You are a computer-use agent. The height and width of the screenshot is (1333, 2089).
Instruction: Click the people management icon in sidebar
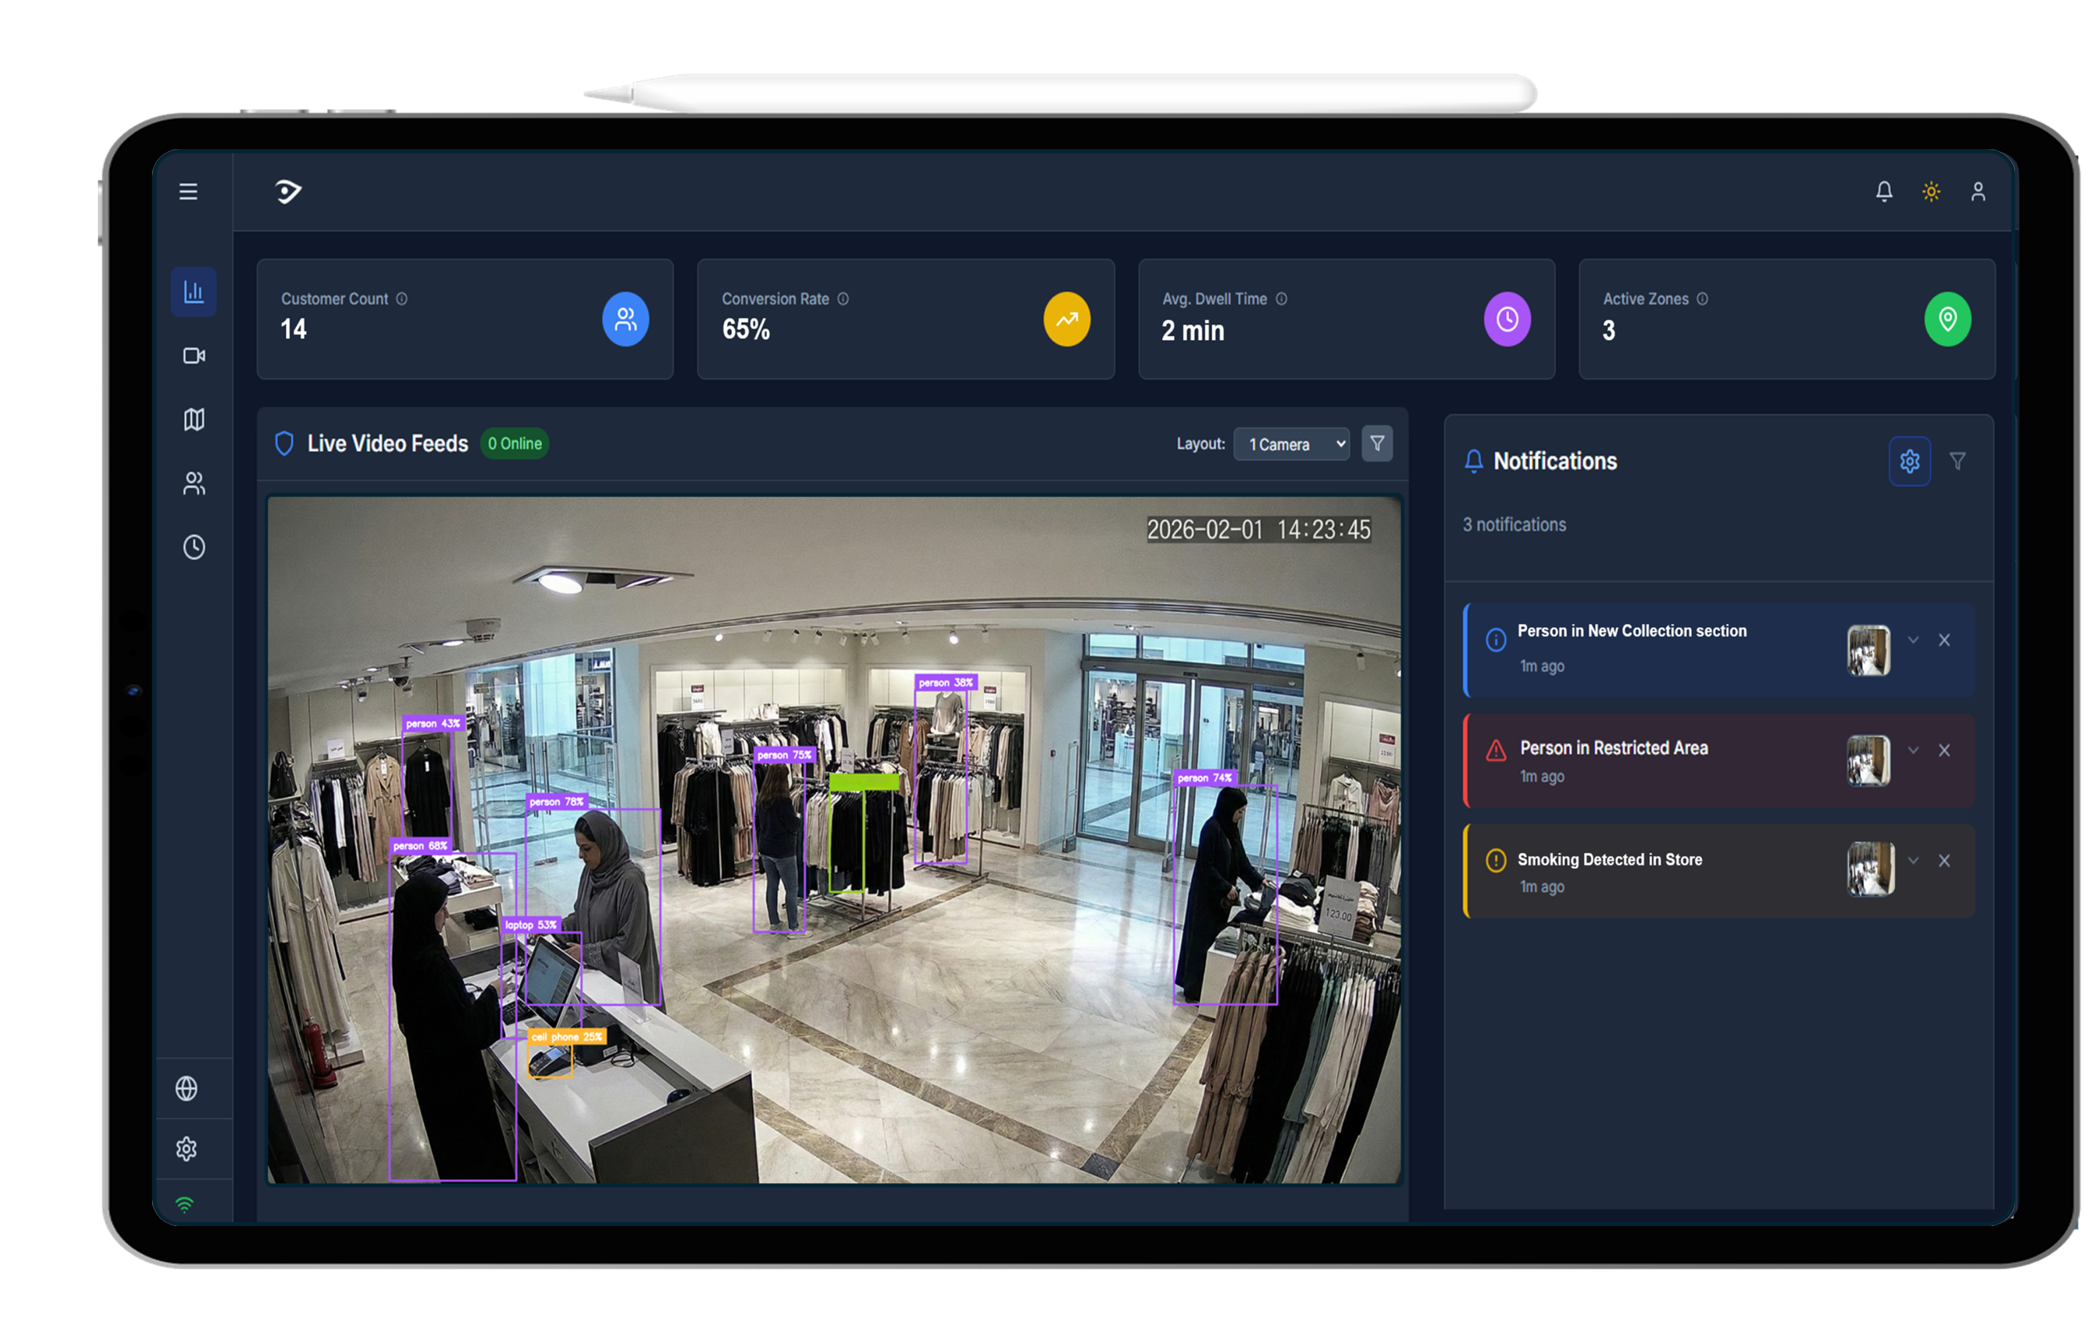pos(193,484)
